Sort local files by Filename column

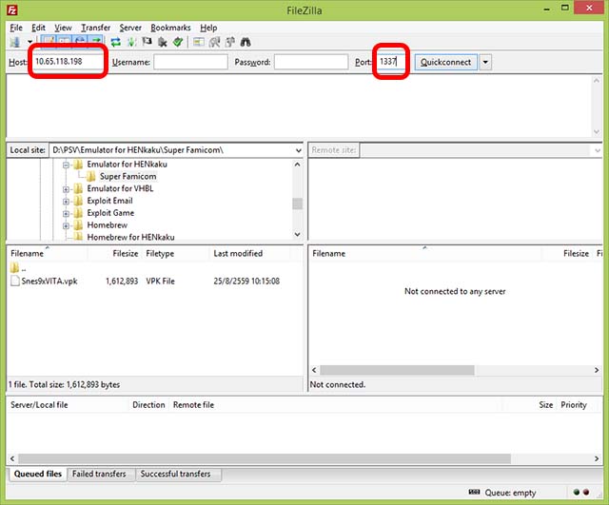coord(48,254)
